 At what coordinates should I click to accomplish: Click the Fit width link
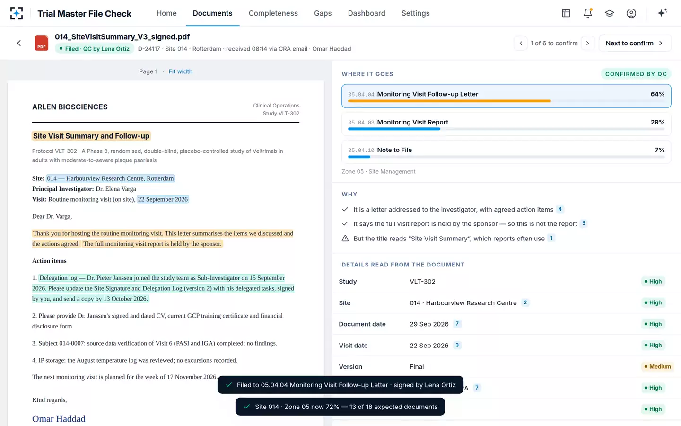181,71
